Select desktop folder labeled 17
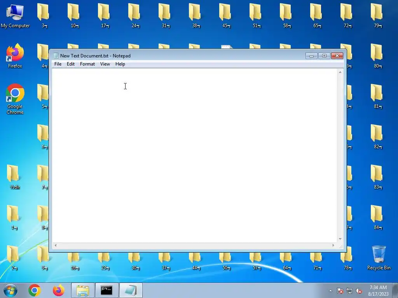This screenshot has width=398, height=298. tap(104, 16)
